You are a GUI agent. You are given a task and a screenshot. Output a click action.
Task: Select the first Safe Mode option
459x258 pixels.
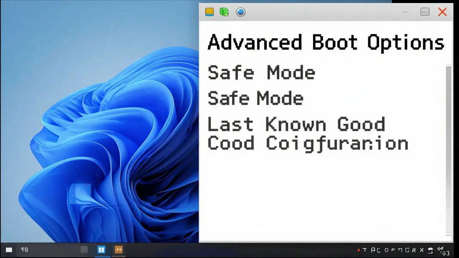(x=261, y=72)
